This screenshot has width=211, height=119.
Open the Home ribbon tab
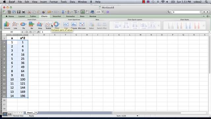(10, 16)
